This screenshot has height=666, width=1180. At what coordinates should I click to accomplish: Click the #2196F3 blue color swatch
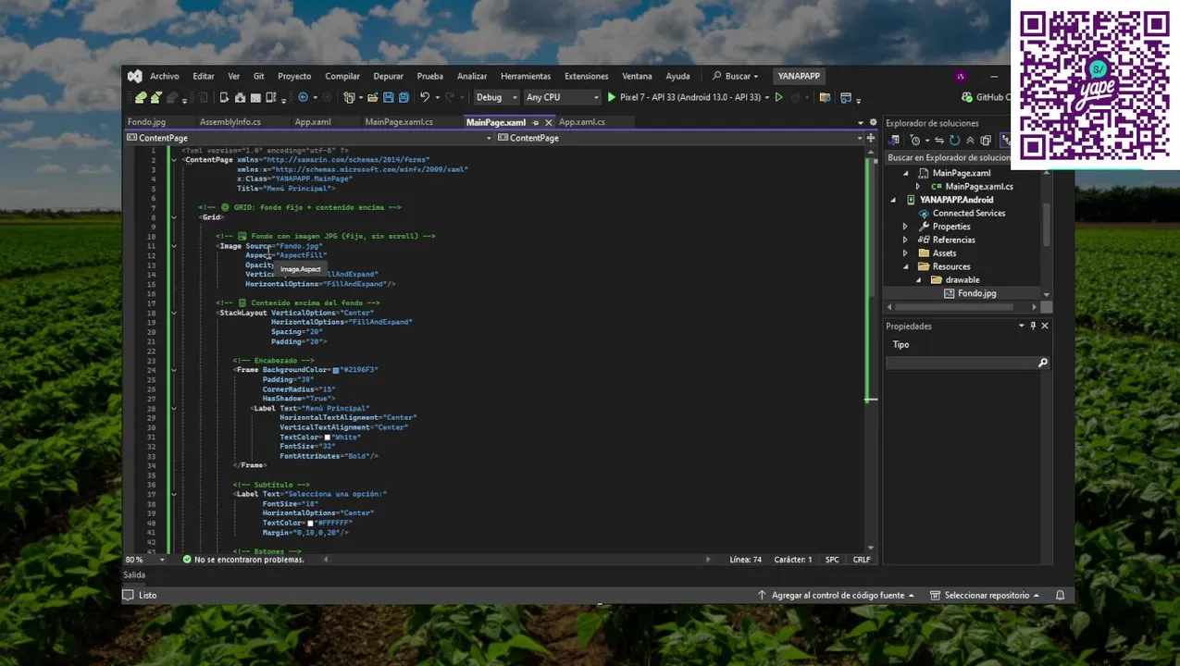point(336,370)
